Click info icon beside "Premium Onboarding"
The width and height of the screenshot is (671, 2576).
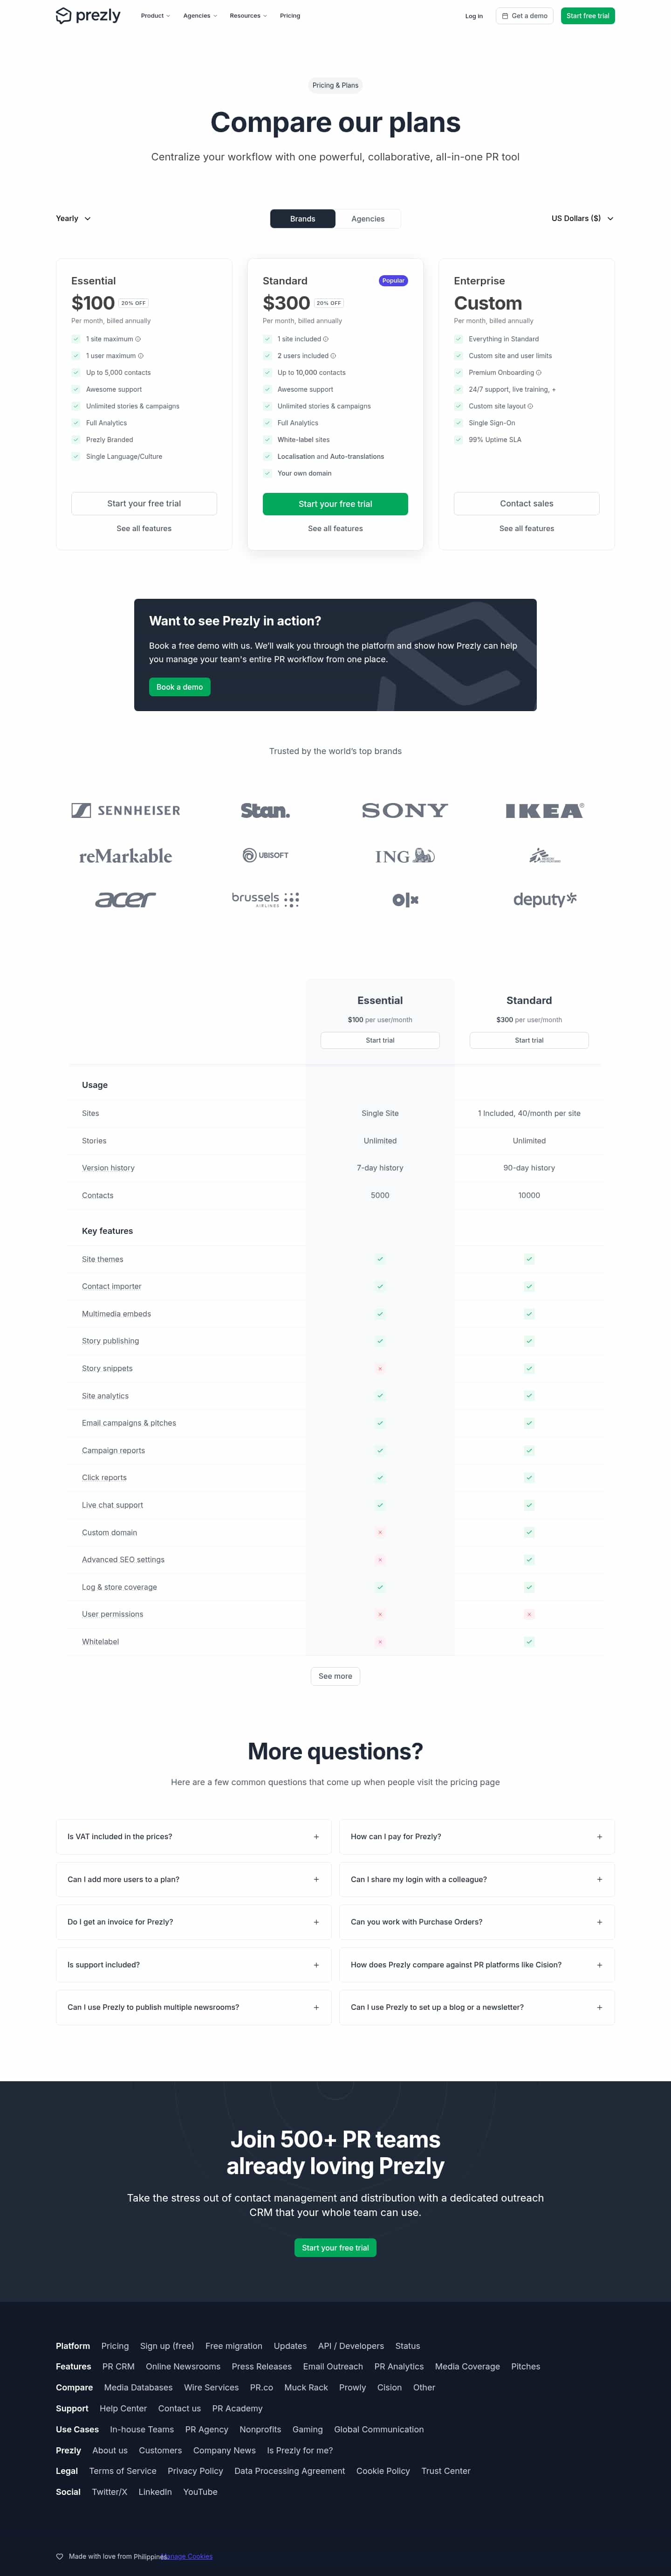click(x=539, y=373)
